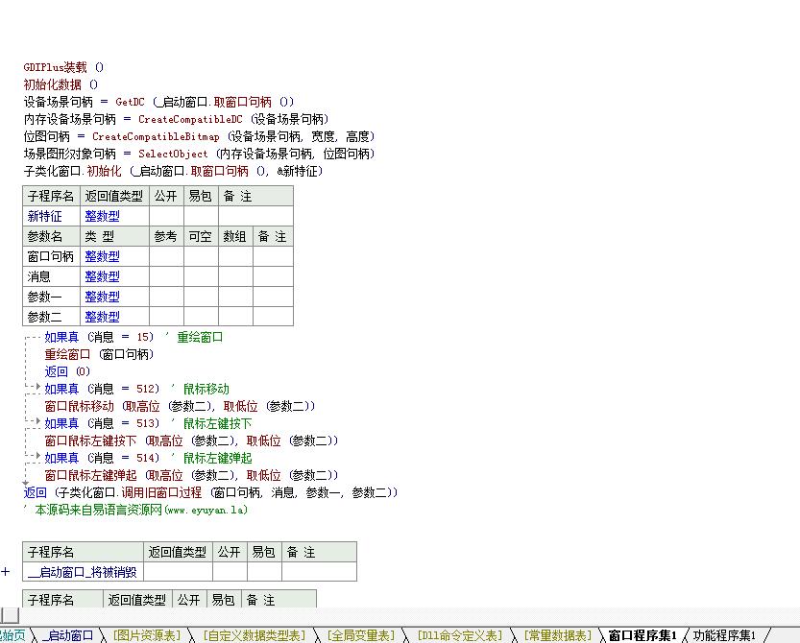Open the [图片资源表] tab

(x=147, y=635)
